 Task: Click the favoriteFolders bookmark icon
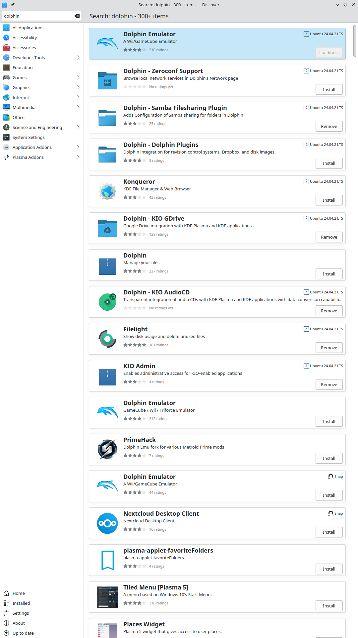(x=107, y=560)
